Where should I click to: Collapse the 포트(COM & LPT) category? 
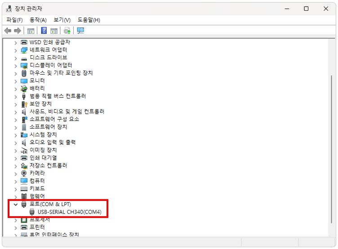point(15,204)
